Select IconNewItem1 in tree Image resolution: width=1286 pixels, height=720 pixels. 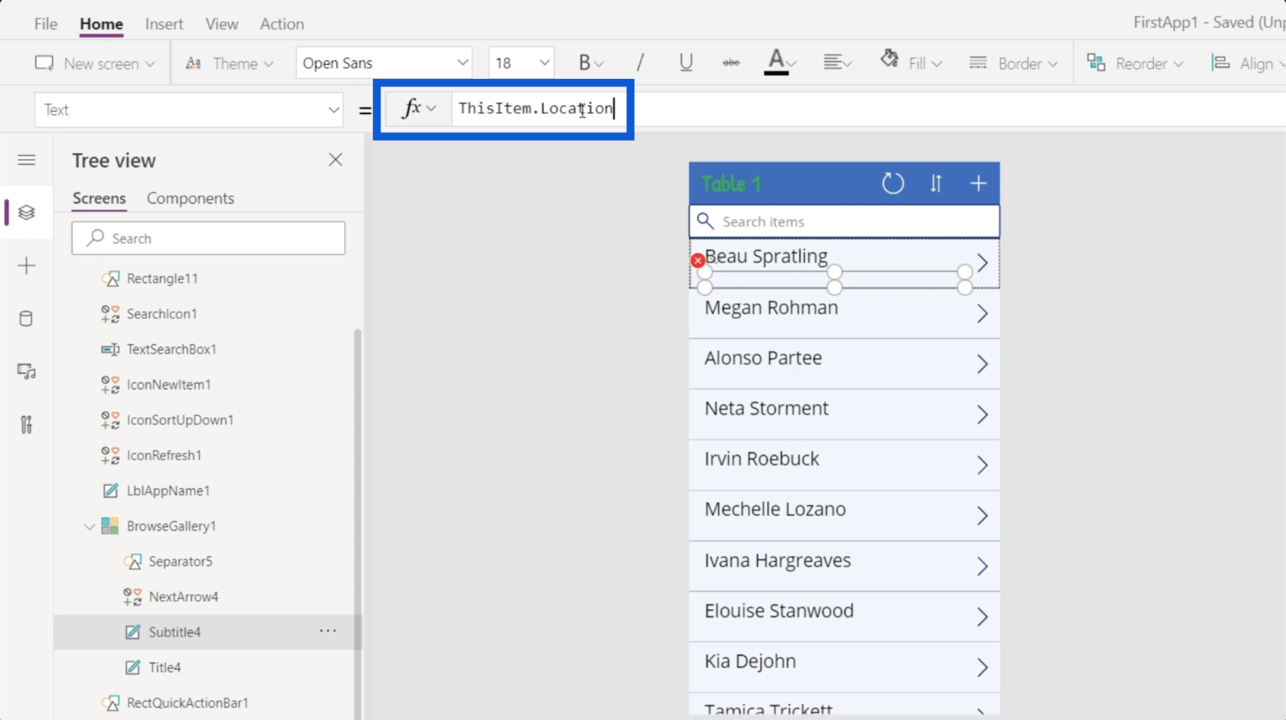click(168, 384)
